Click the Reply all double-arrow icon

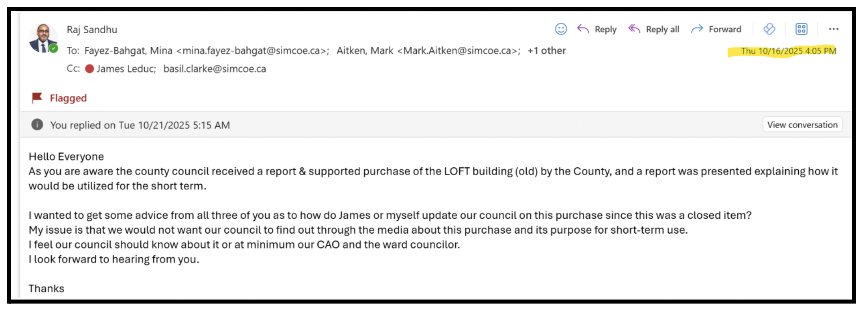(x=634, y=29)
